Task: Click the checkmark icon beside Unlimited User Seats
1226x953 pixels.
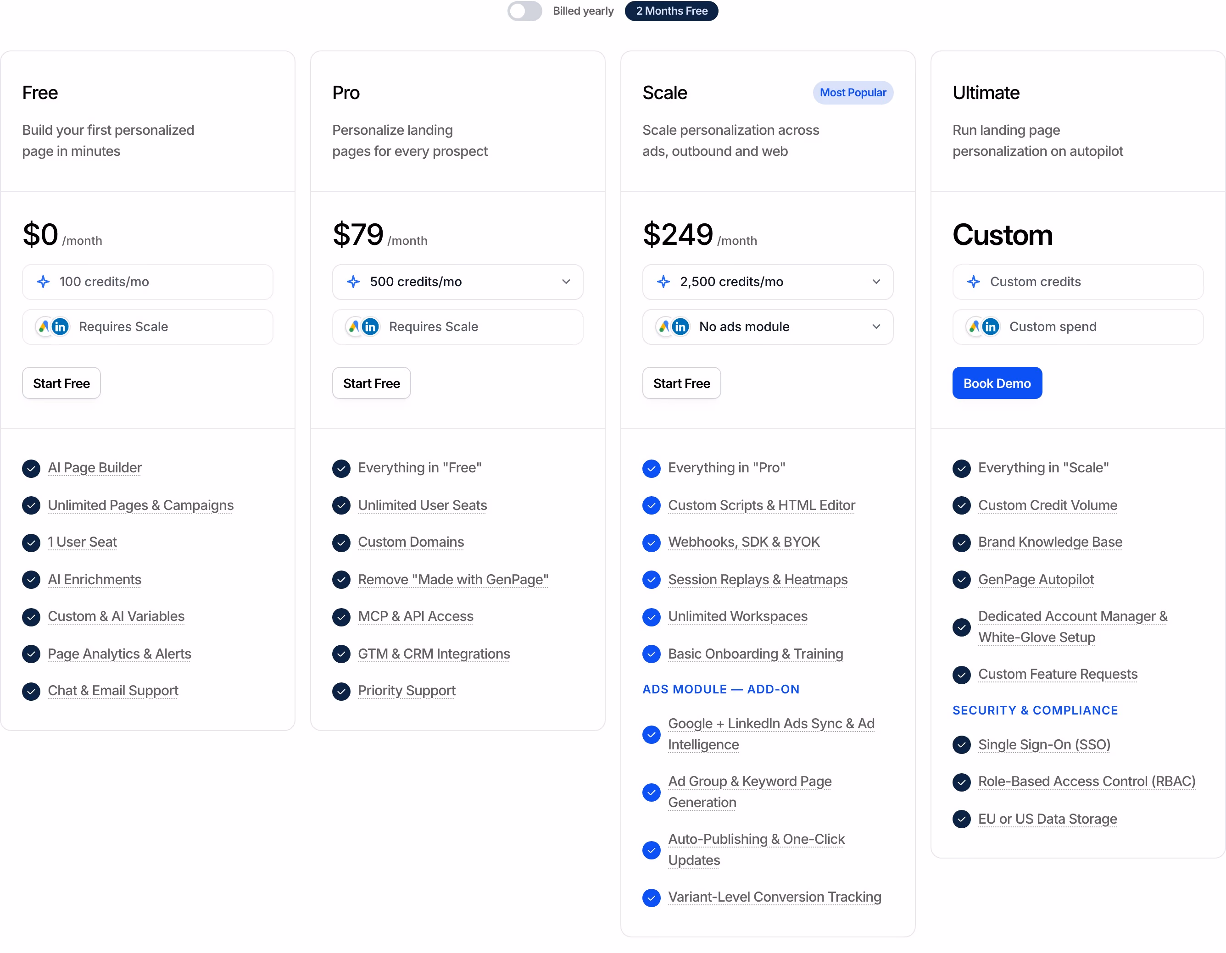Action: click(341, 506)
